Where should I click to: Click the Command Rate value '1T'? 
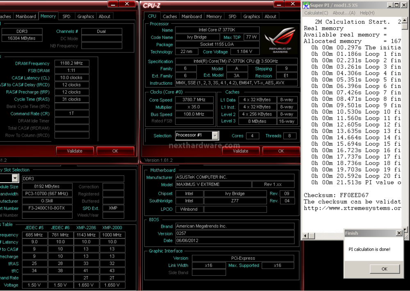pos(72,114)
